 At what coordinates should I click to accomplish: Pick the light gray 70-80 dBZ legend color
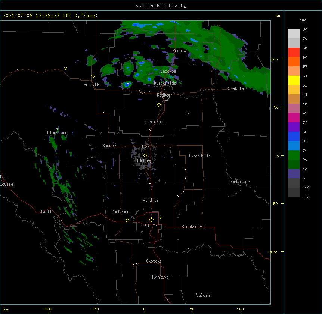(294, 34)
